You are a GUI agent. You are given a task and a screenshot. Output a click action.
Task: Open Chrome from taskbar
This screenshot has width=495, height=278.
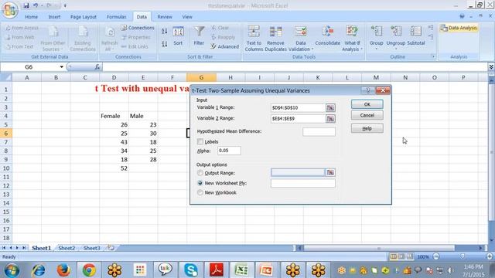(x=89, y=270)
